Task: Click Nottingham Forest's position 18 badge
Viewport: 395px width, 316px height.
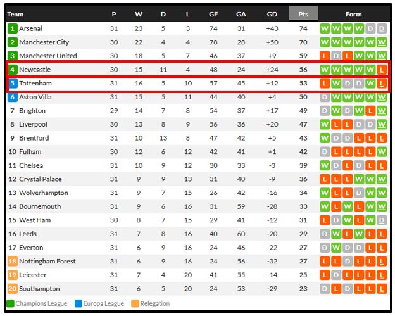Action: [x=12, y=262]
